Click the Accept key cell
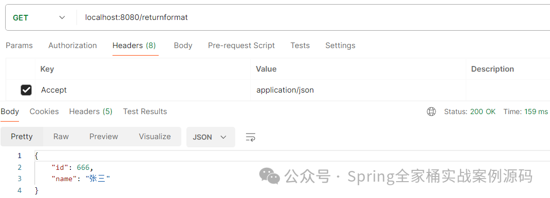The height and width of the screenshot is (198, 550). (143, 90)
